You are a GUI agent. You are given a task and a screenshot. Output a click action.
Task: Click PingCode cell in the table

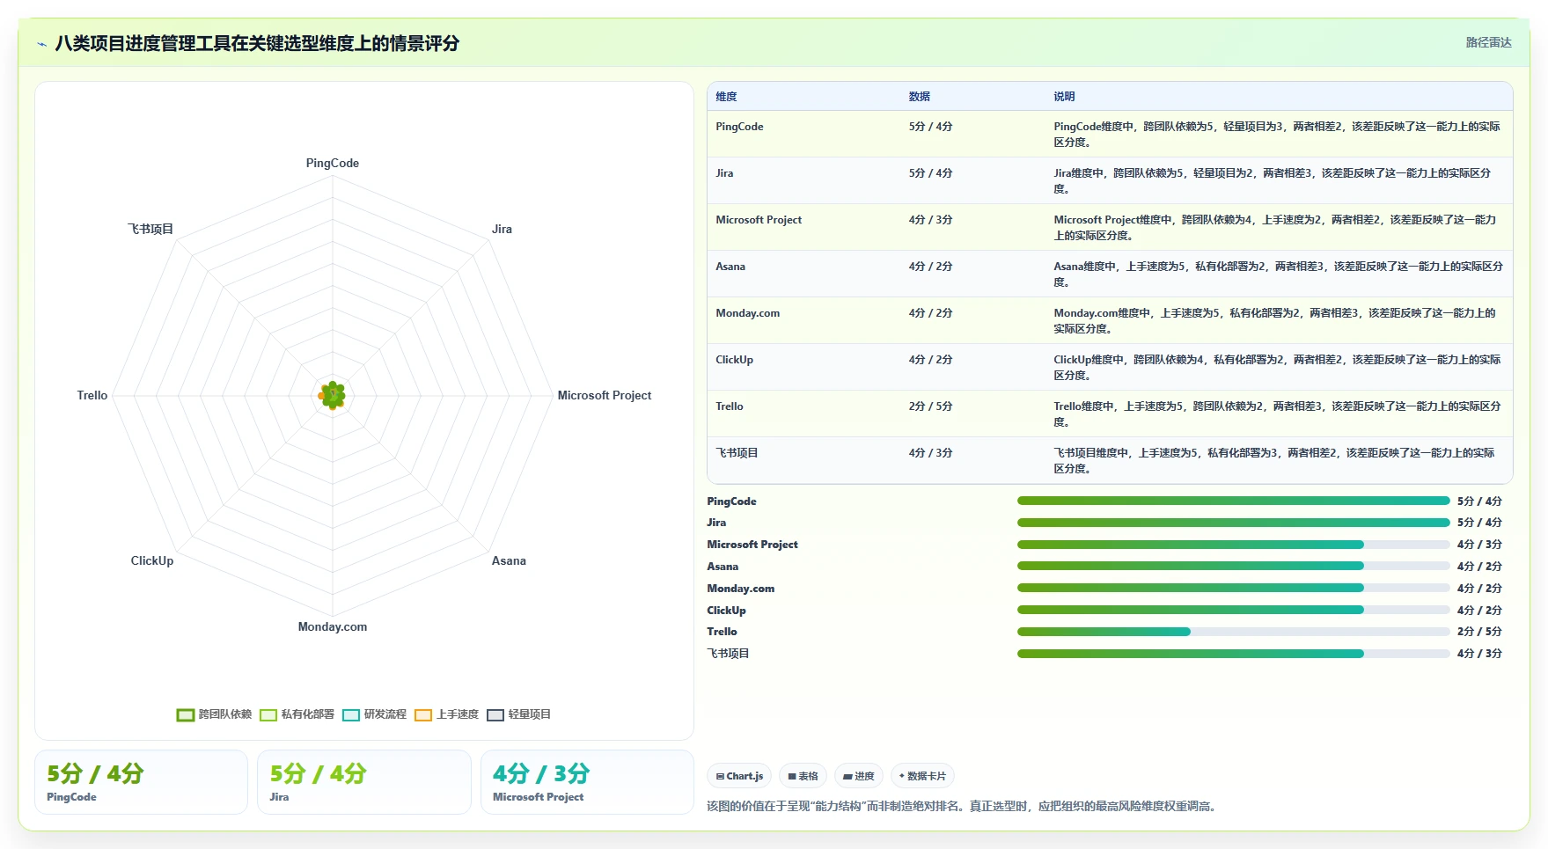739,127
